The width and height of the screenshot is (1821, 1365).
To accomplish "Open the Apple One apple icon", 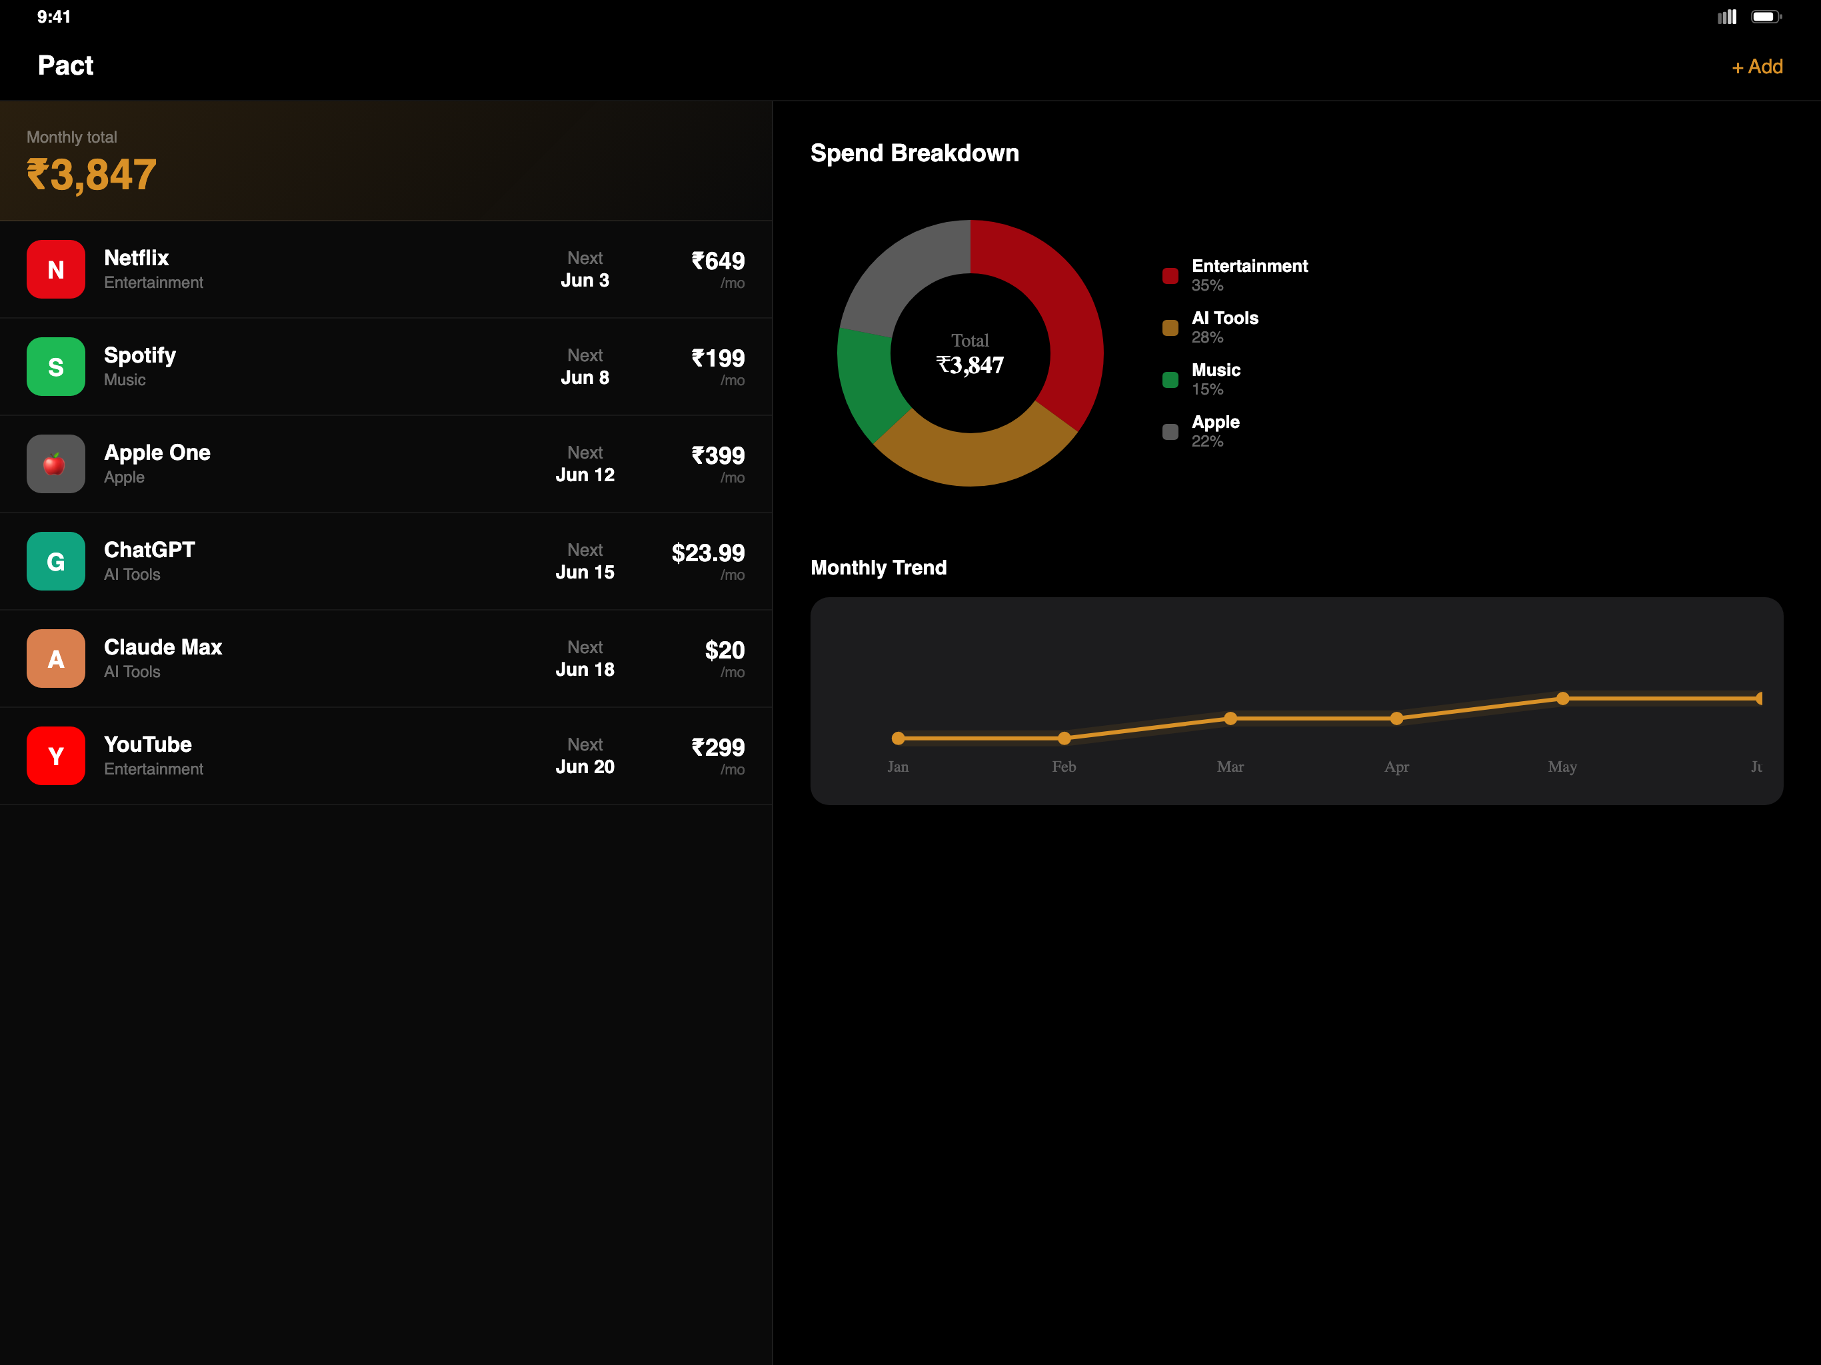I will (55, 463).
